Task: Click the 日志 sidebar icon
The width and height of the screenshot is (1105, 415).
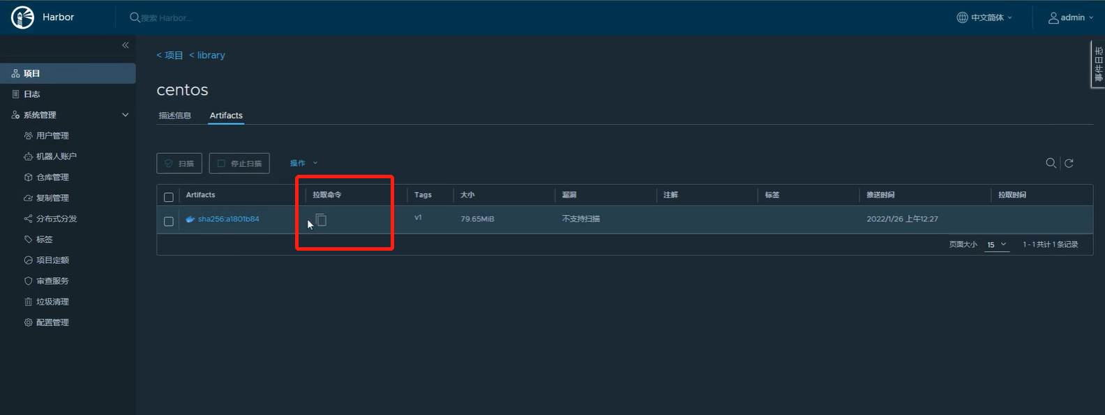Action: (15, 94)
